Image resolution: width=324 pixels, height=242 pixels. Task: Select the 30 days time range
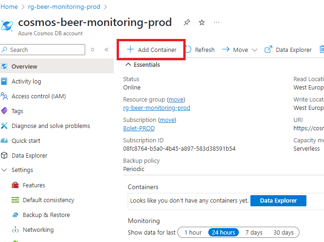(283, 232)
